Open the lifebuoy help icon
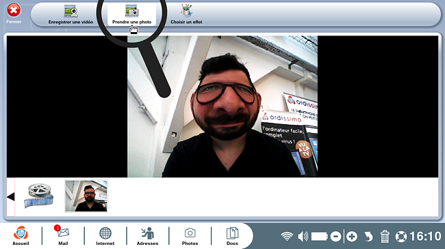The width and height of the screenshot is (445, 249). tap(401, 237)
